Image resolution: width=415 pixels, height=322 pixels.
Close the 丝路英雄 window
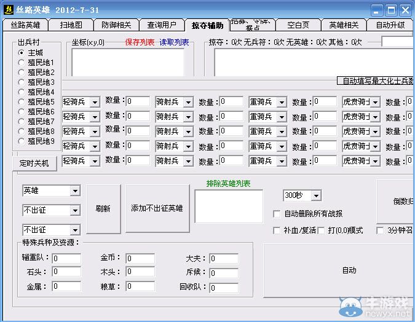[406, 10]
